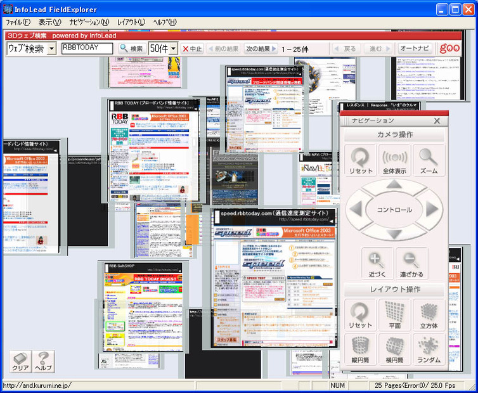
Task: Click the レイアウト操作 section header
Action: 394,289
